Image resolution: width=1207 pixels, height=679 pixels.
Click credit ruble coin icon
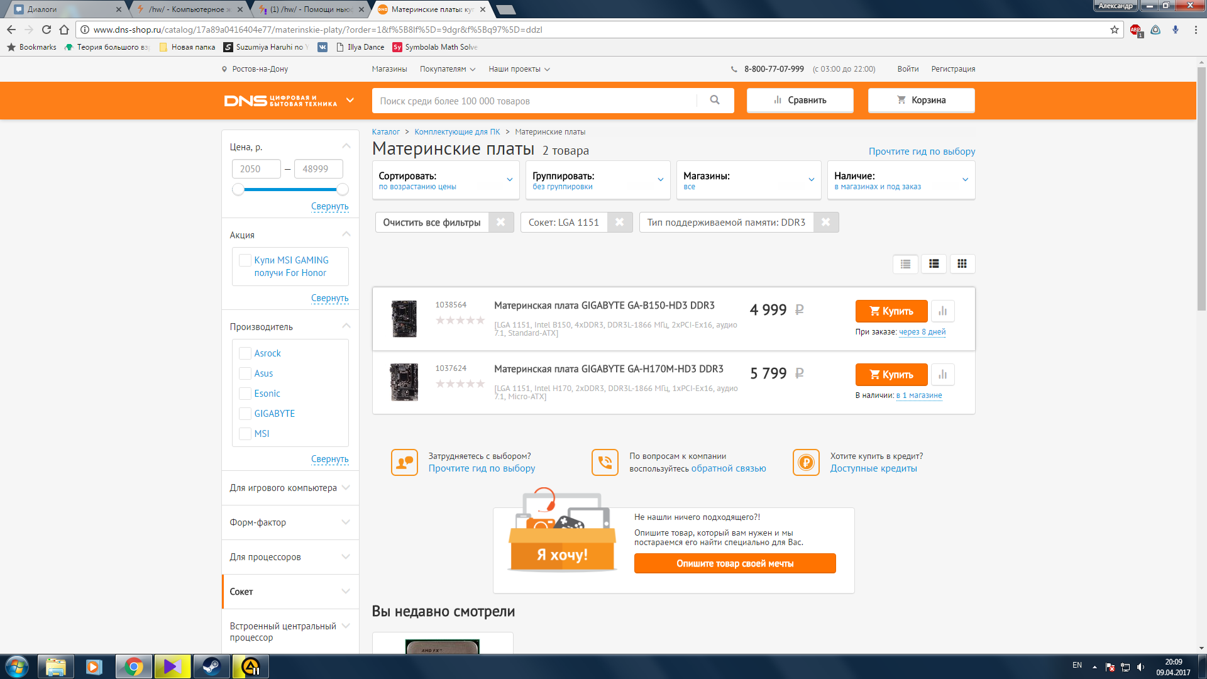[x=806, y=463]
